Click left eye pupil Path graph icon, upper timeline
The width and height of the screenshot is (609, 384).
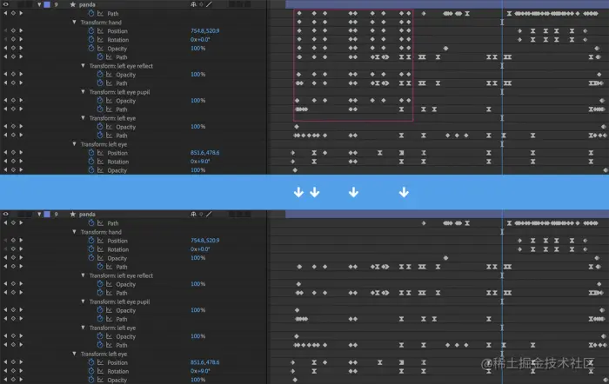109,109
